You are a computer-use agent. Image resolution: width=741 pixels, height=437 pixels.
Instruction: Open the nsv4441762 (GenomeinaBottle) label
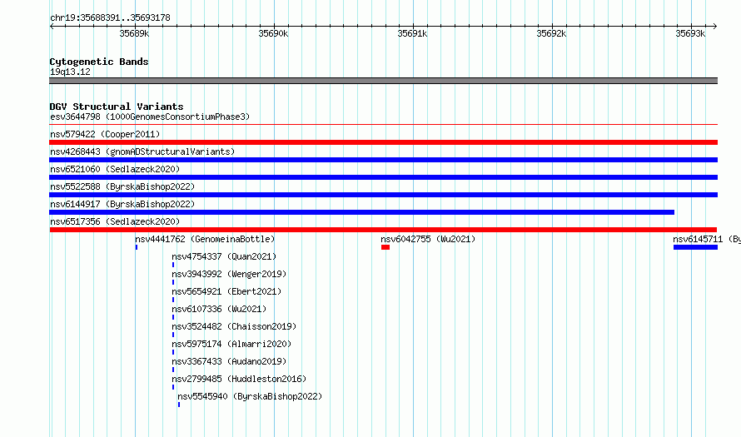pyautogui.click(x=205, y=239)
